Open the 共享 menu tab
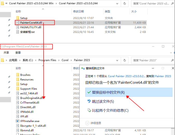Image resolution: width=175 pixels, height=135 pixels. [x=6, y=53]
